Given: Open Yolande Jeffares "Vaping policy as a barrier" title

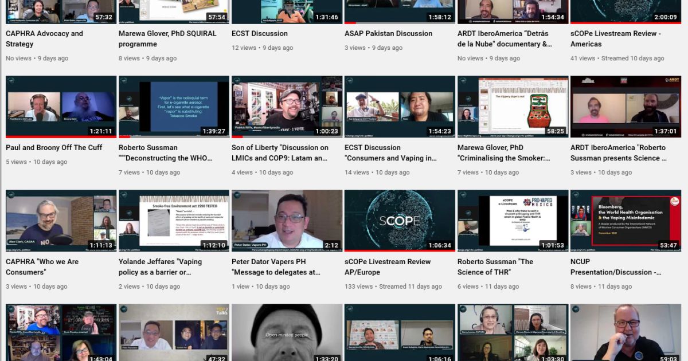Looking at the screenshot, I should click(160, 266).
